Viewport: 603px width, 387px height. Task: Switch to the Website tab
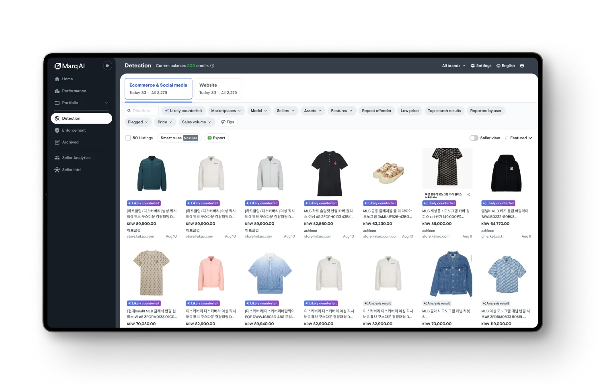click(x=217, y=88)
